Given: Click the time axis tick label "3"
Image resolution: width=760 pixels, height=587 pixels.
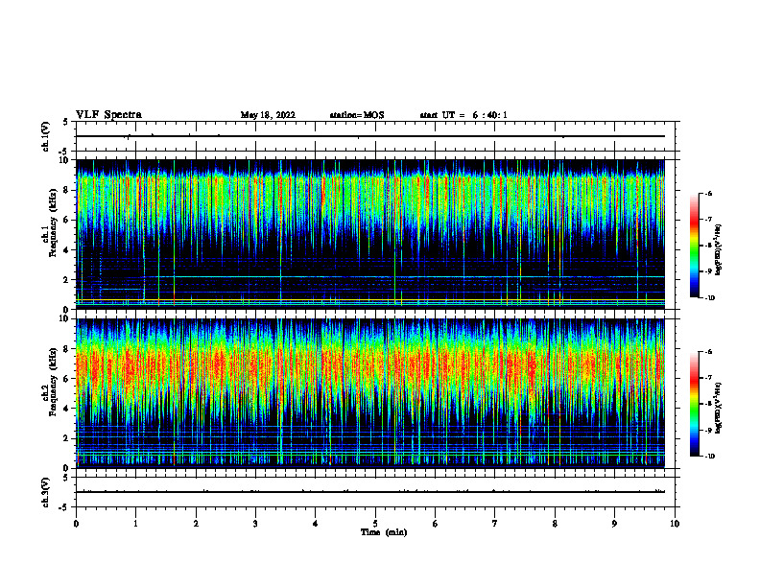Looking at the screenshot, I should [x=255, y=524].
